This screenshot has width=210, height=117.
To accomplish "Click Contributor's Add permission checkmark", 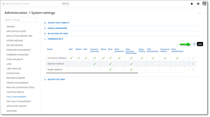I will click(x=71, y=58).
